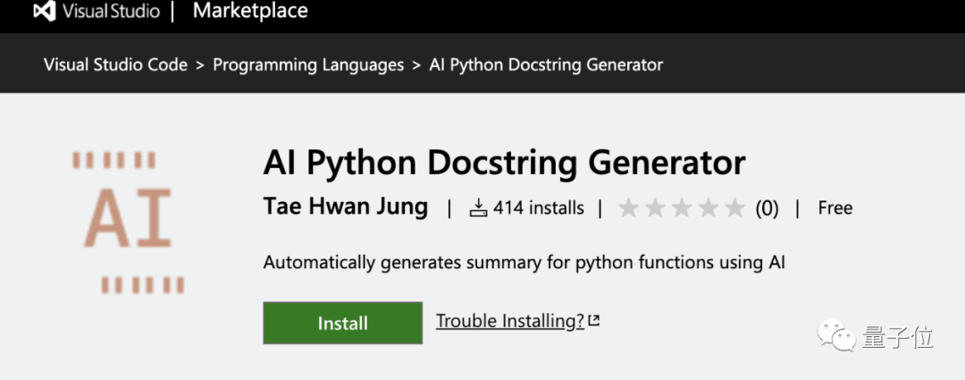
Task: Open the Trouble Installing? help link
Action: click(x=510, y=321)
